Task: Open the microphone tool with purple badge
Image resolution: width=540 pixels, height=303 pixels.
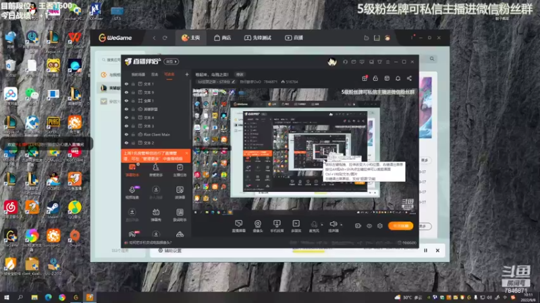Action: [x=132, y=193]
